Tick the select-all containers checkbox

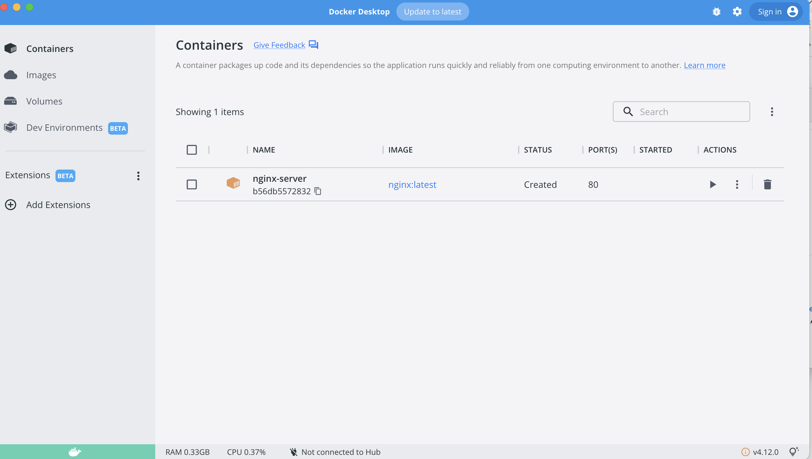click(192, 150)
